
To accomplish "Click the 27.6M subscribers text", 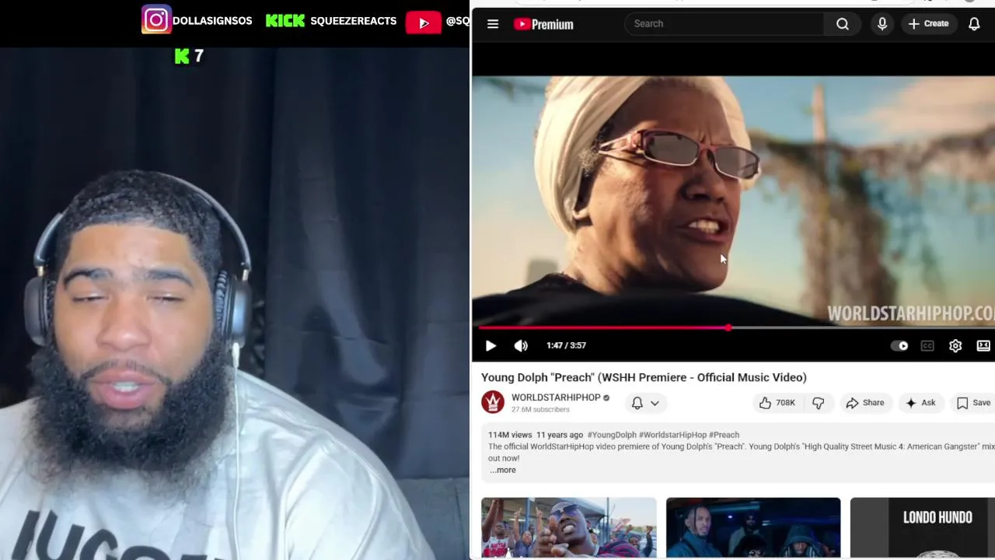I will point(540,409).
